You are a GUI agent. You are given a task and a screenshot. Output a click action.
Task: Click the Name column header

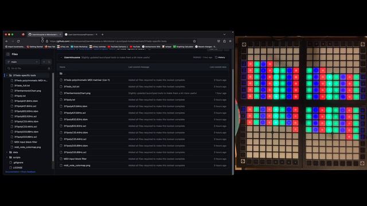pyautogui.click(x=63, y=67)
